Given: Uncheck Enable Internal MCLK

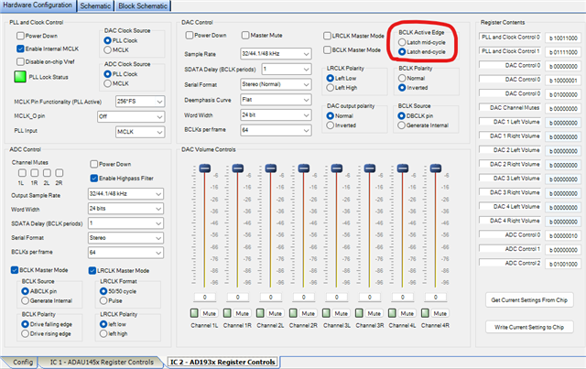Looking at the screenshot, I should (20, 49).
